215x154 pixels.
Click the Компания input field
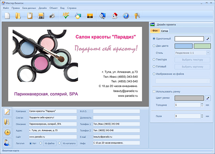pos(53,111)
